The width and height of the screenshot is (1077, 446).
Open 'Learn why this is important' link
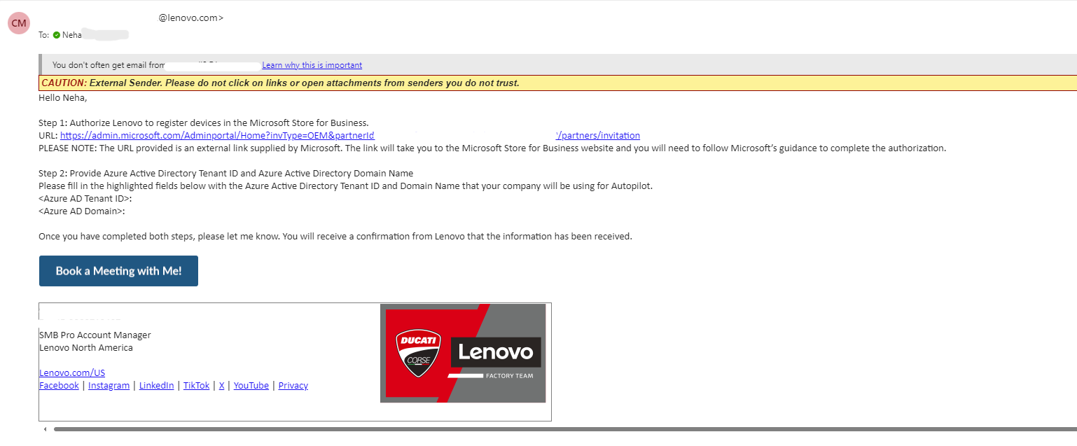[x=312, y=65]
